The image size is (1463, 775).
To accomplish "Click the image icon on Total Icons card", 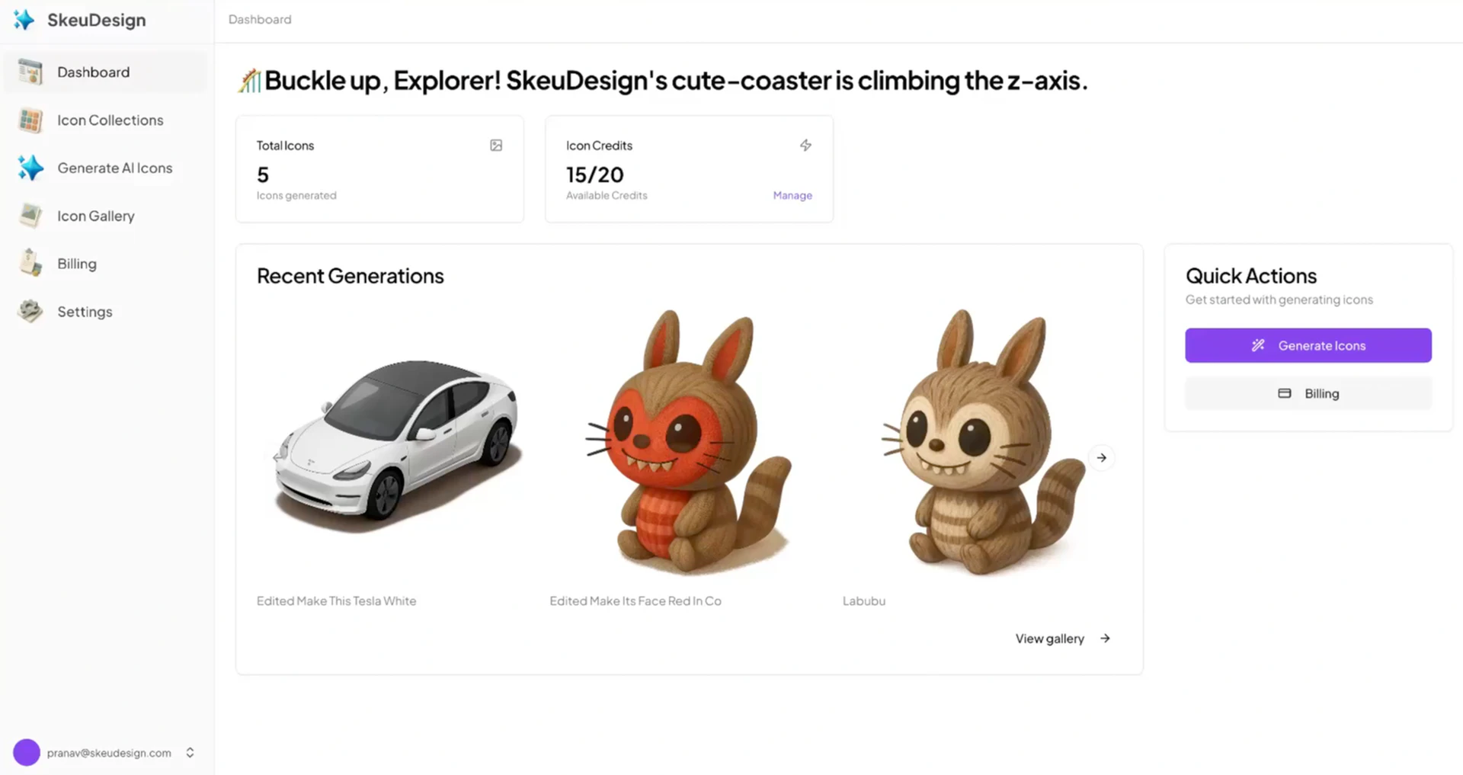I will (496, 145).
